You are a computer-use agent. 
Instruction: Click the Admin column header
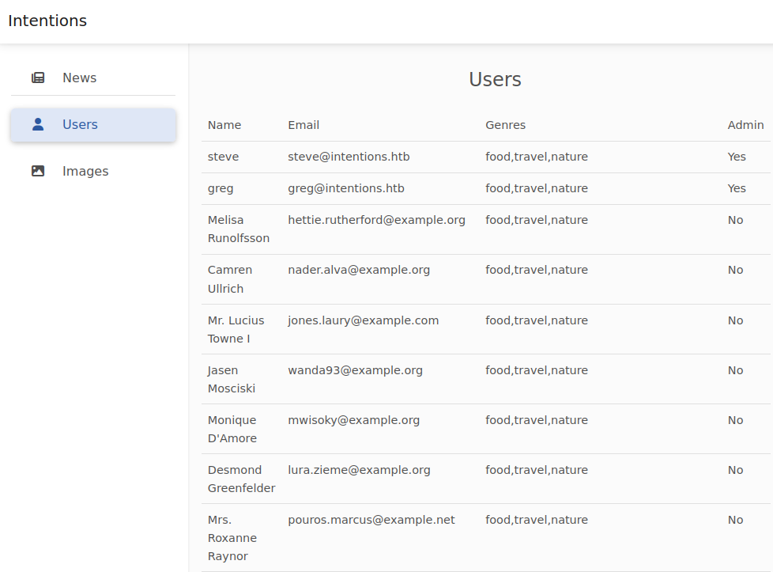point(745,125)
